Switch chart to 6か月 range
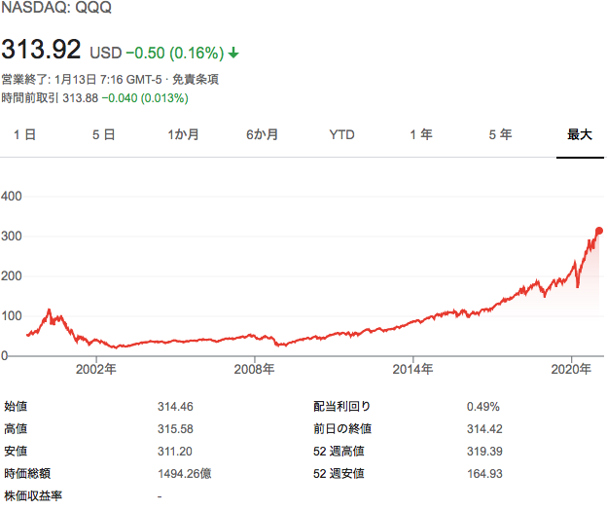 click(x=262, y=134)
